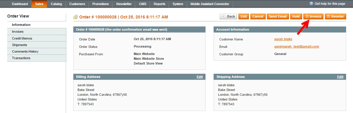Click Default Store View text

(x=148, y=63)
